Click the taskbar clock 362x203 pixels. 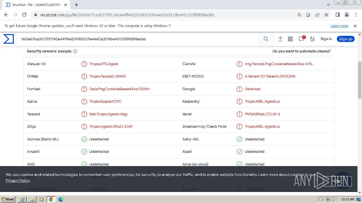click(x=348, y=199)
